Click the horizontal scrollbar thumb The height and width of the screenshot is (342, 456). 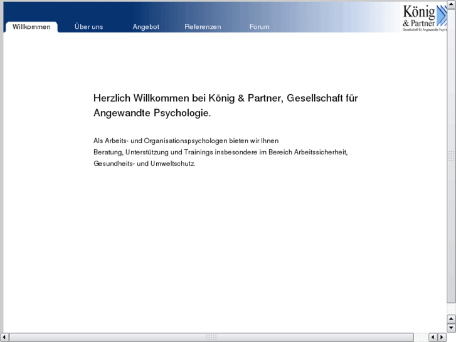(x=211, y=338)
